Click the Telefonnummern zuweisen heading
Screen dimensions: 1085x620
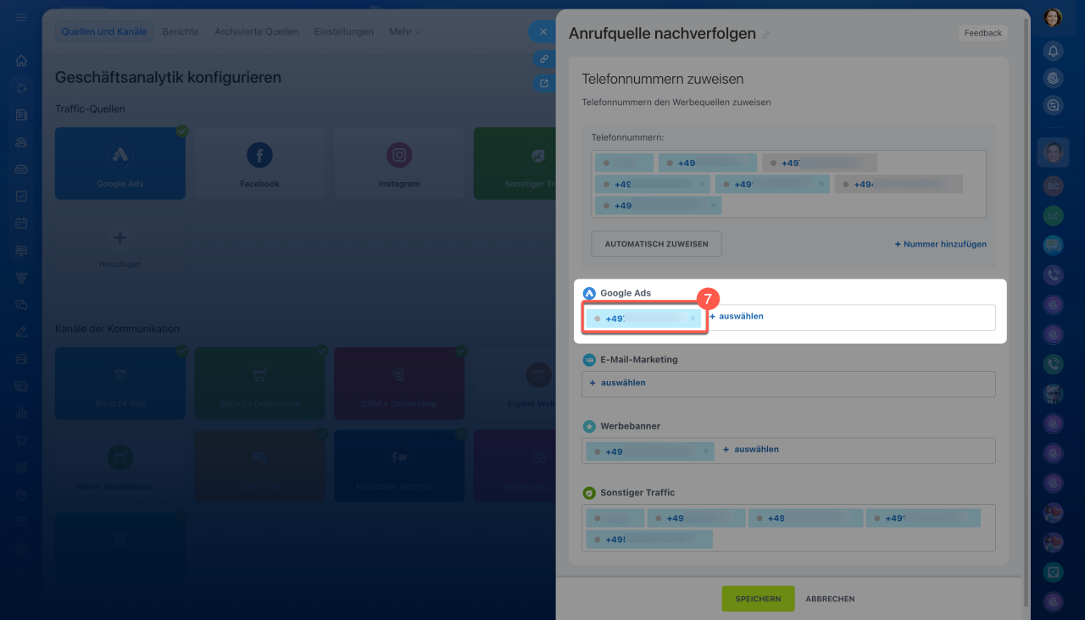tap(663, 79)
